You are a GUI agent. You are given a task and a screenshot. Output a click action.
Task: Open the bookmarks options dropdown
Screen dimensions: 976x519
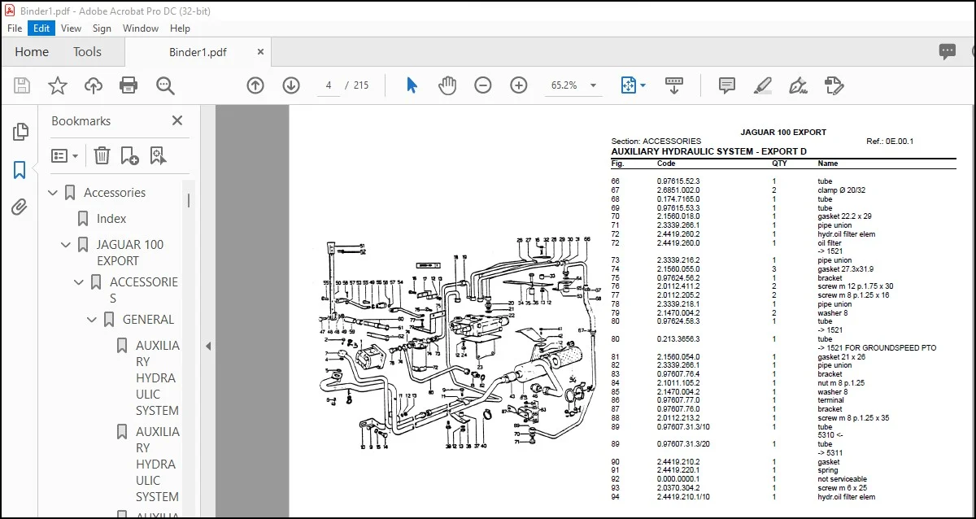[x=65, y=155]
